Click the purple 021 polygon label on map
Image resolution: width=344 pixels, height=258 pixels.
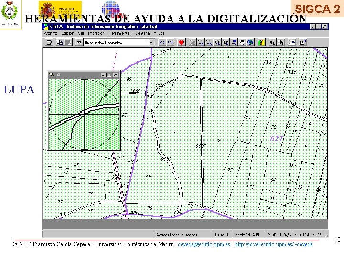coord(277,139)
